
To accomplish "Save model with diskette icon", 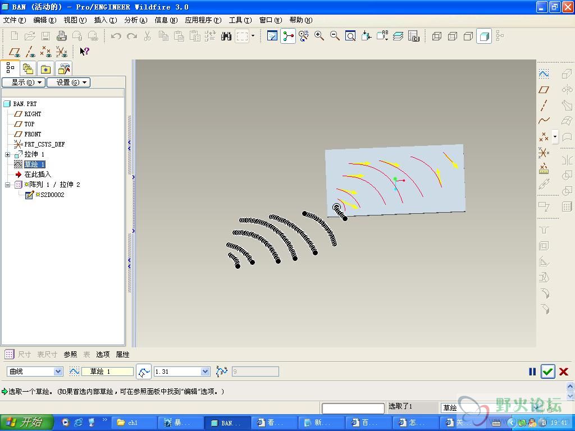I will (45, 36).
